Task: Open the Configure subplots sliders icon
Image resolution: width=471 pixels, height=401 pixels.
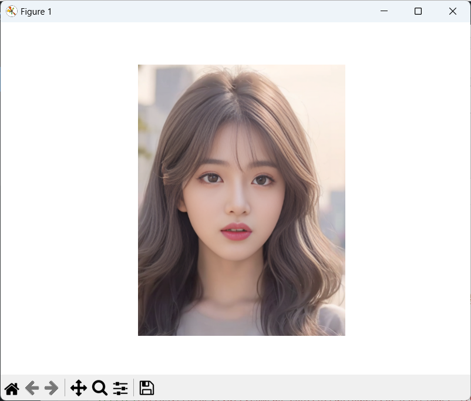Action: click(120, 388)
